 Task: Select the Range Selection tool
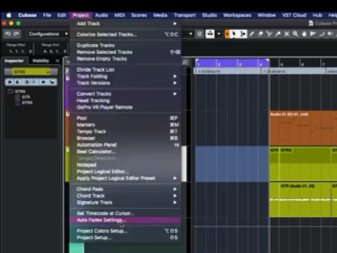pyautogui.click(x=243, y=34)
